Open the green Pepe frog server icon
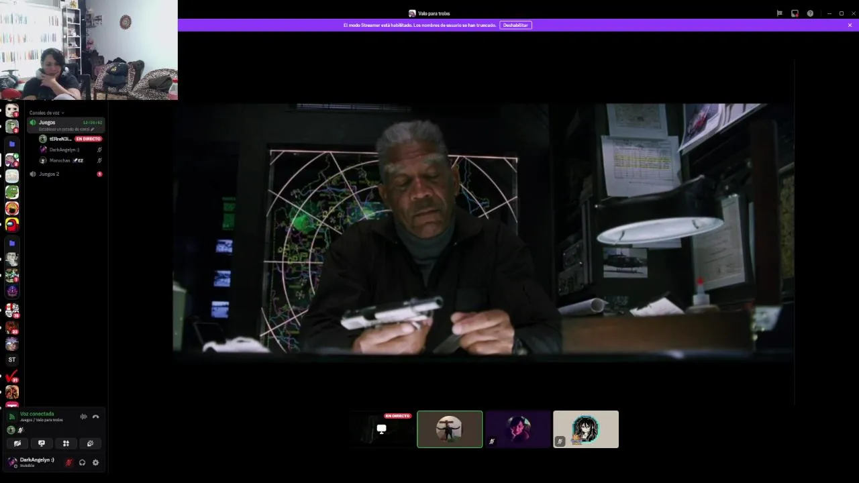The width and height of the screenshot is (859, 483). click(x=12, y=192)
